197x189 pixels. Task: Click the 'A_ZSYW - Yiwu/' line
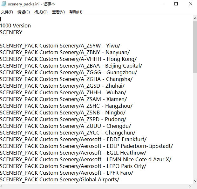point(60,46)
